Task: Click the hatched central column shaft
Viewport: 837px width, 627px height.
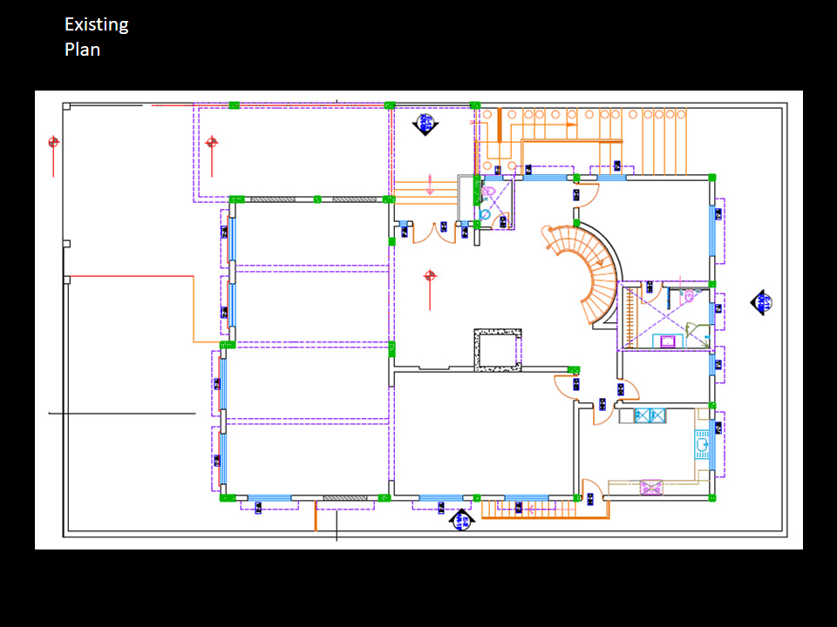Action: [x=497, y=350]
